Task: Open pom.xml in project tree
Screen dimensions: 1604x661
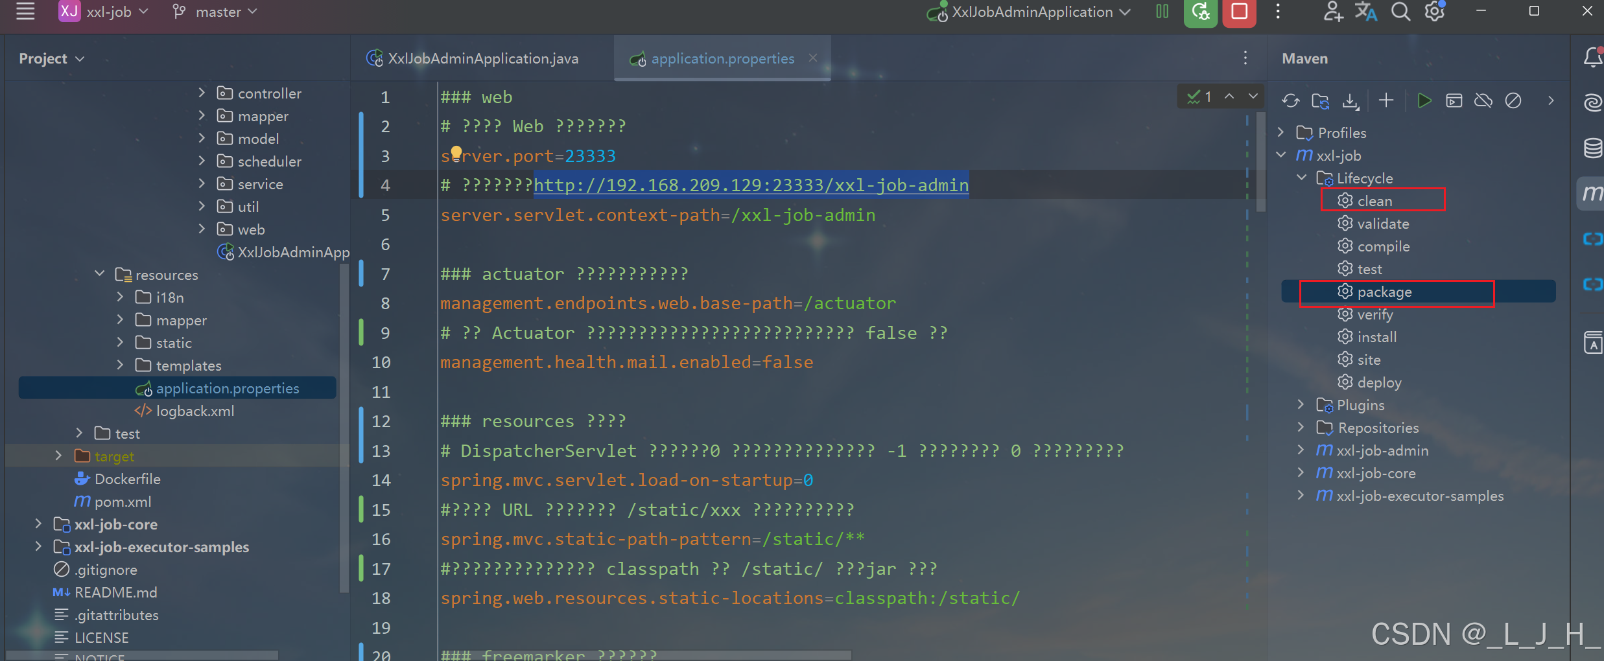Action: (113, 502)
